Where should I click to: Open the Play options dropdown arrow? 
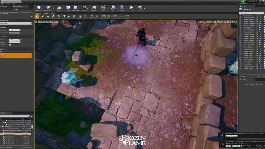(x=136, y=8)
